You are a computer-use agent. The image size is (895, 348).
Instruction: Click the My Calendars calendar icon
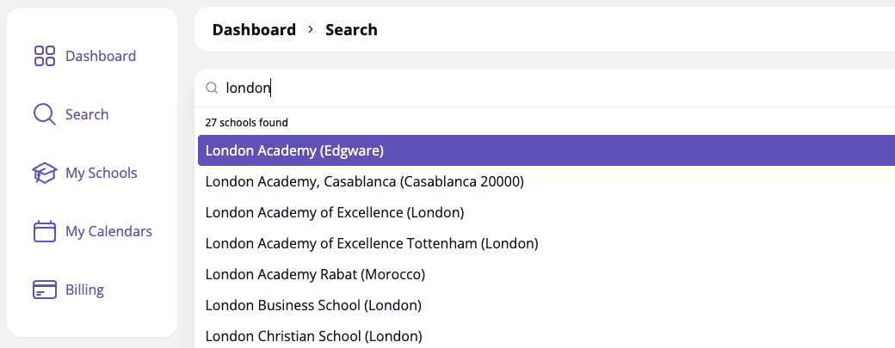tap(44, 231)
